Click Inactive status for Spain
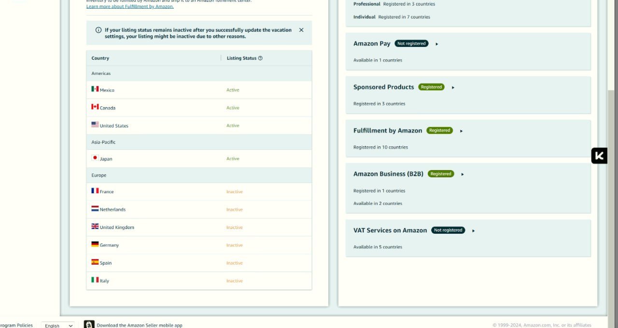 [x=235, y=263]
